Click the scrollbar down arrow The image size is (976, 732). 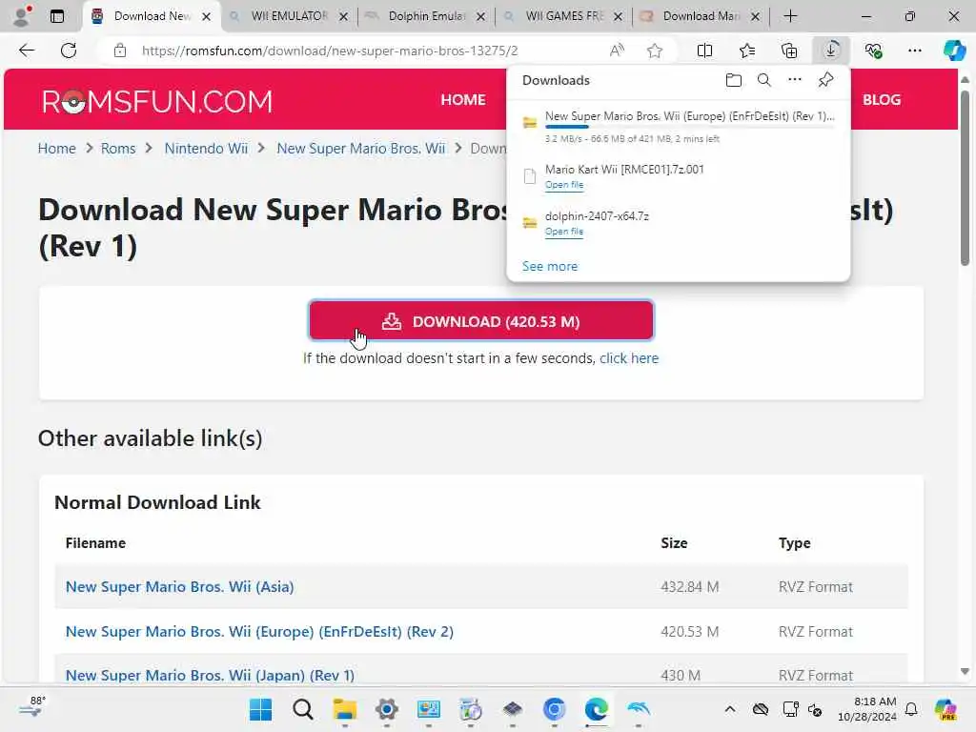coord(965,672)
